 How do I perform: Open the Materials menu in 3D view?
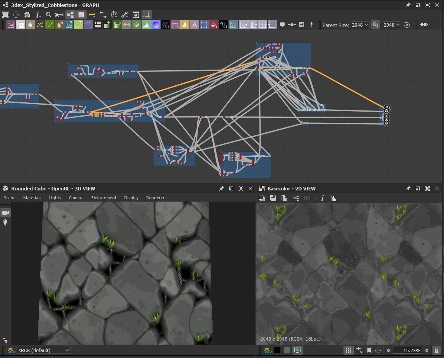(x=32, y=198)
